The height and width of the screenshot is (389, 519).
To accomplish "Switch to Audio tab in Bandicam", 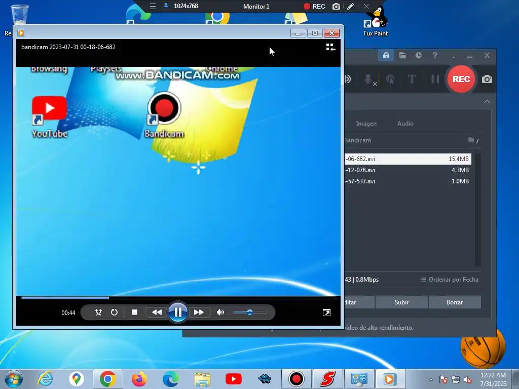I will [x=405, y=124].
